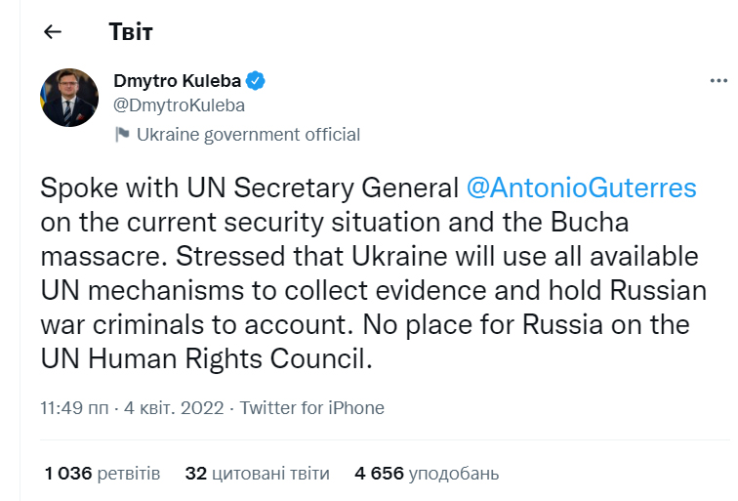This screenshot has height=501, width=738.
Task: Click Dmytro Kuleba's profile avatar
Action: (x=68, y=97)
